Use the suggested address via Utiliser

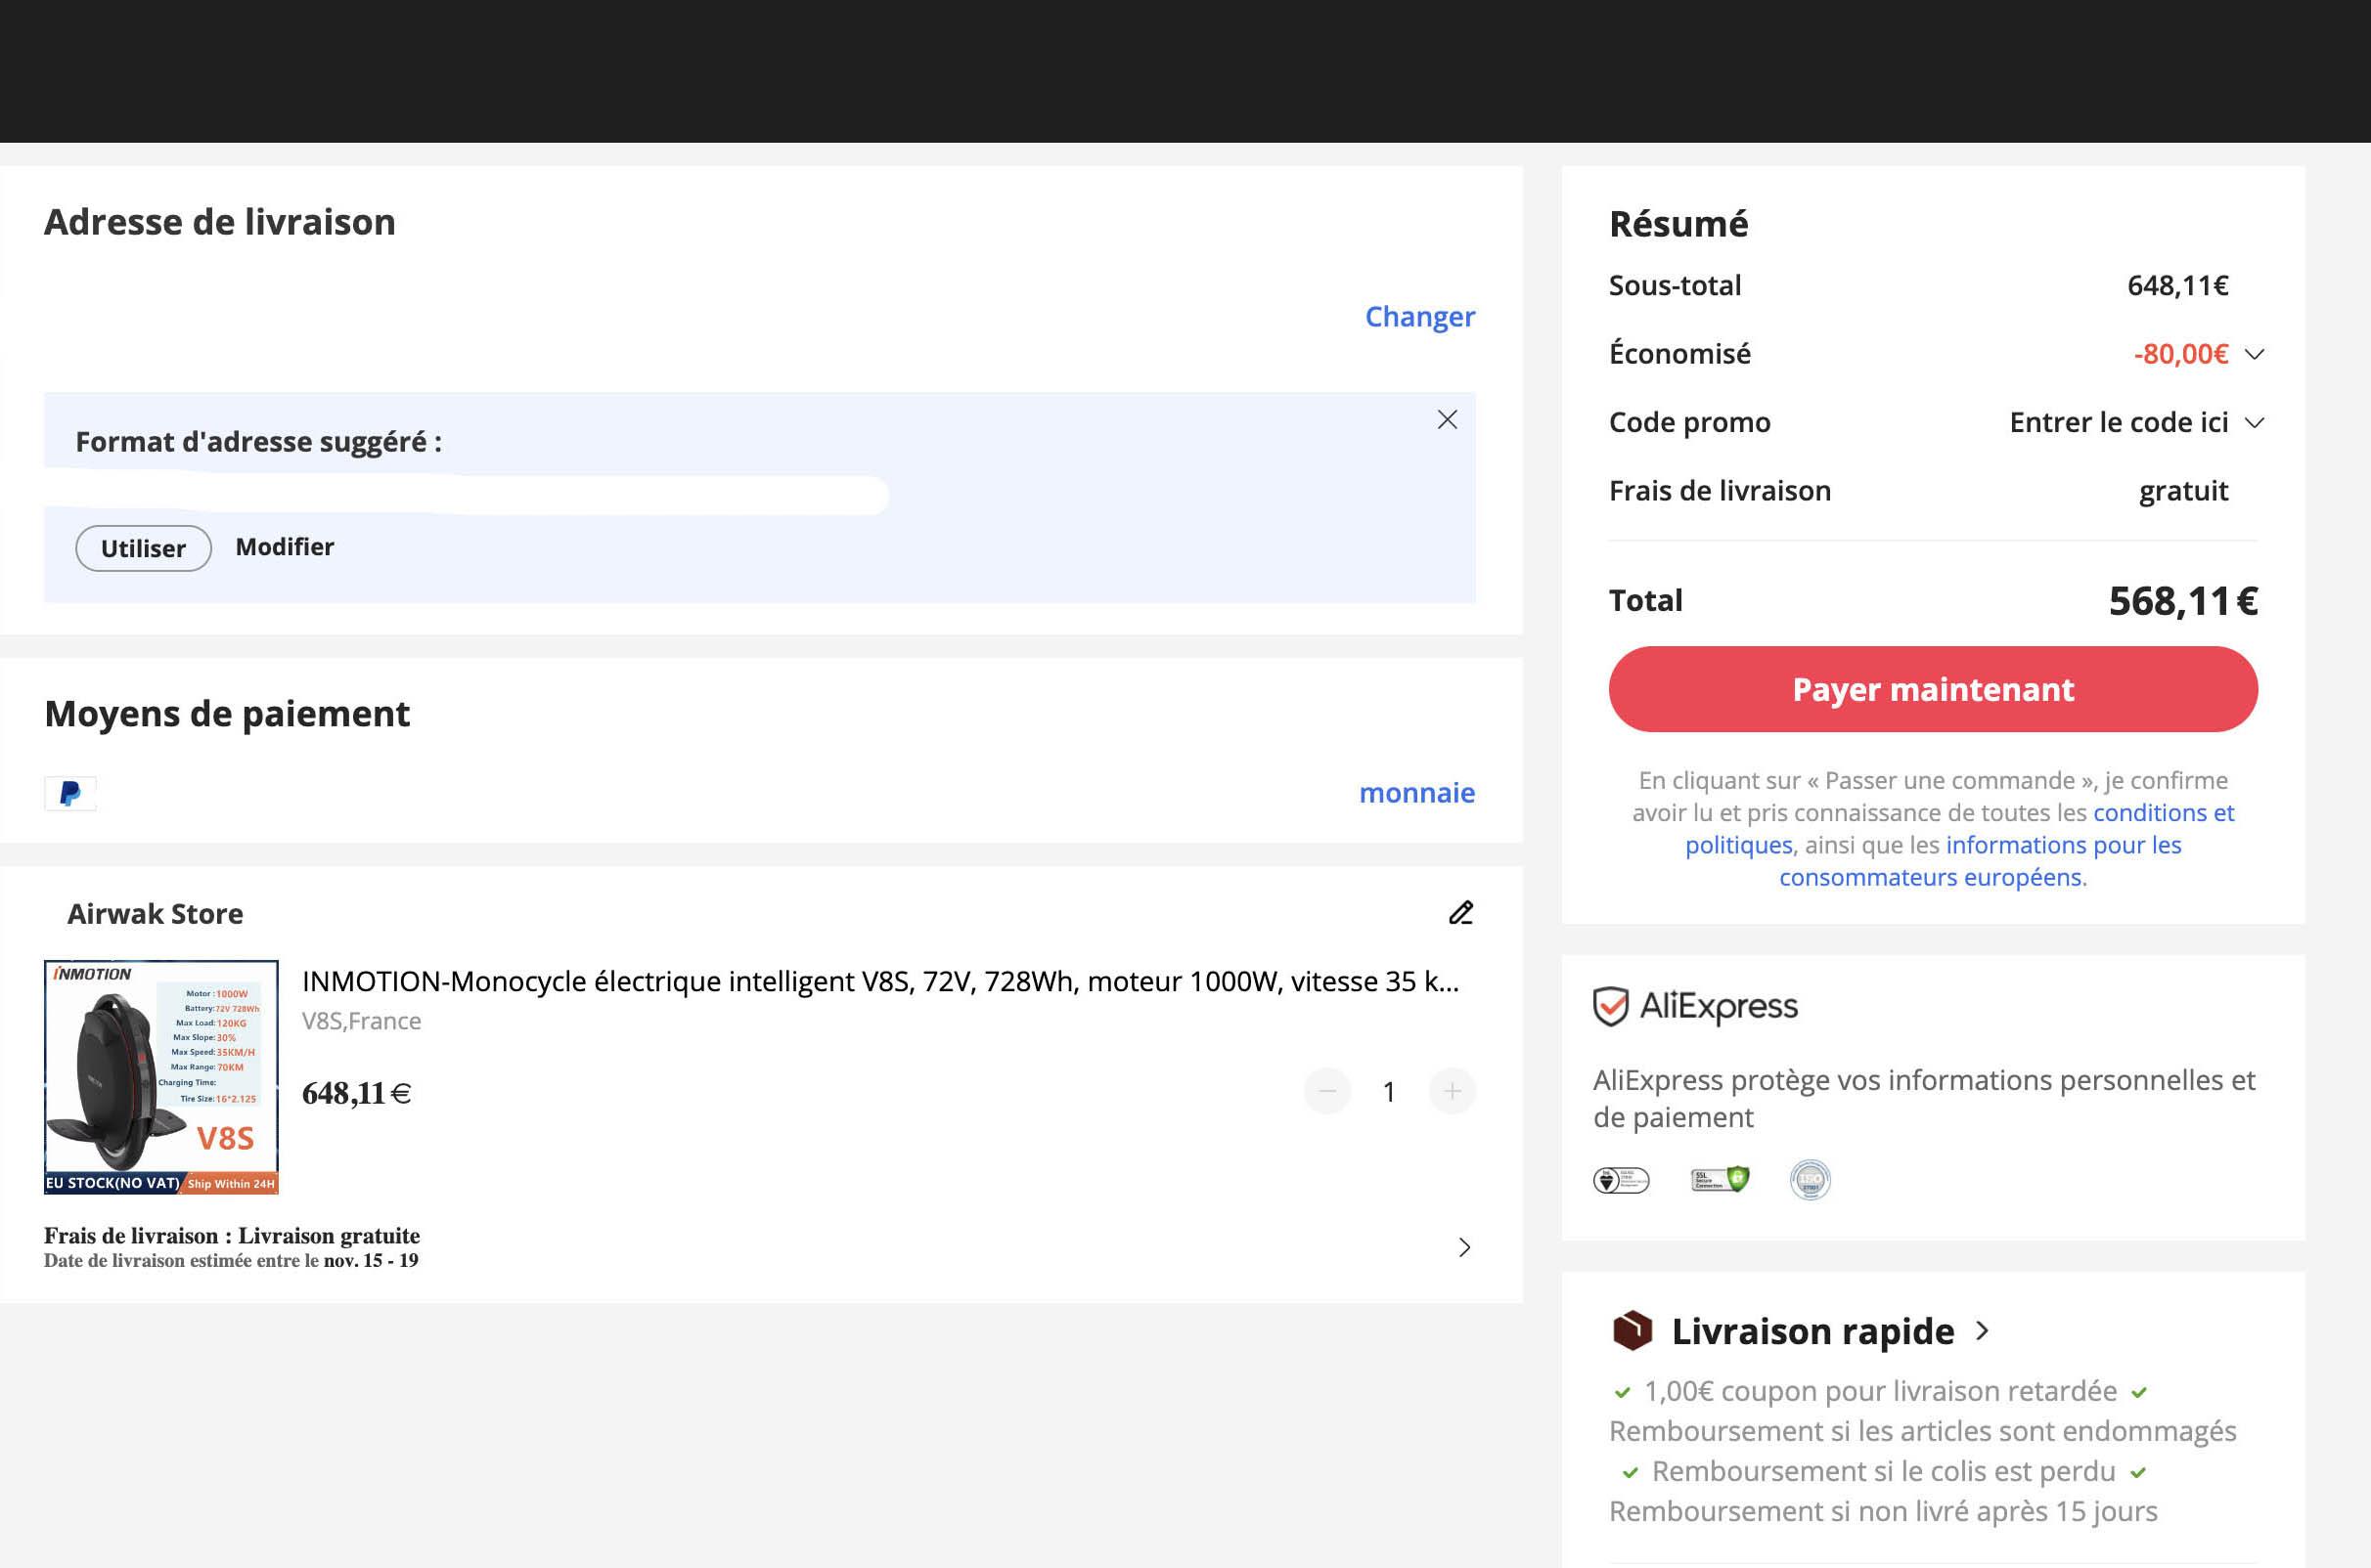pyautogui.click(x=143, y=548)
